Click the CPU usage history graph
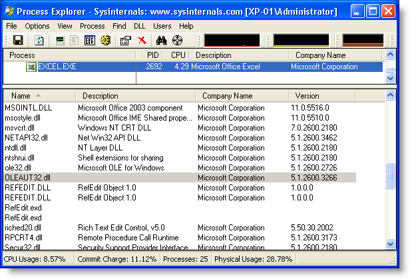 coord(232,40)
